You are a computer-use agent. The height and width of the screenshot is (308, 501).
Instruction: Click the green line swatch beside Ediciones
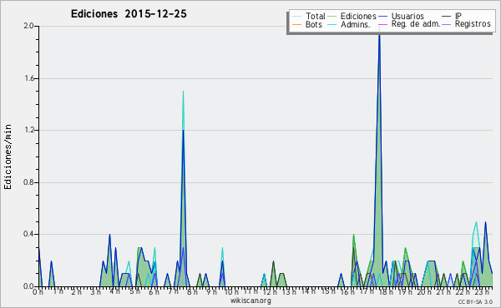tap(332, 17)
